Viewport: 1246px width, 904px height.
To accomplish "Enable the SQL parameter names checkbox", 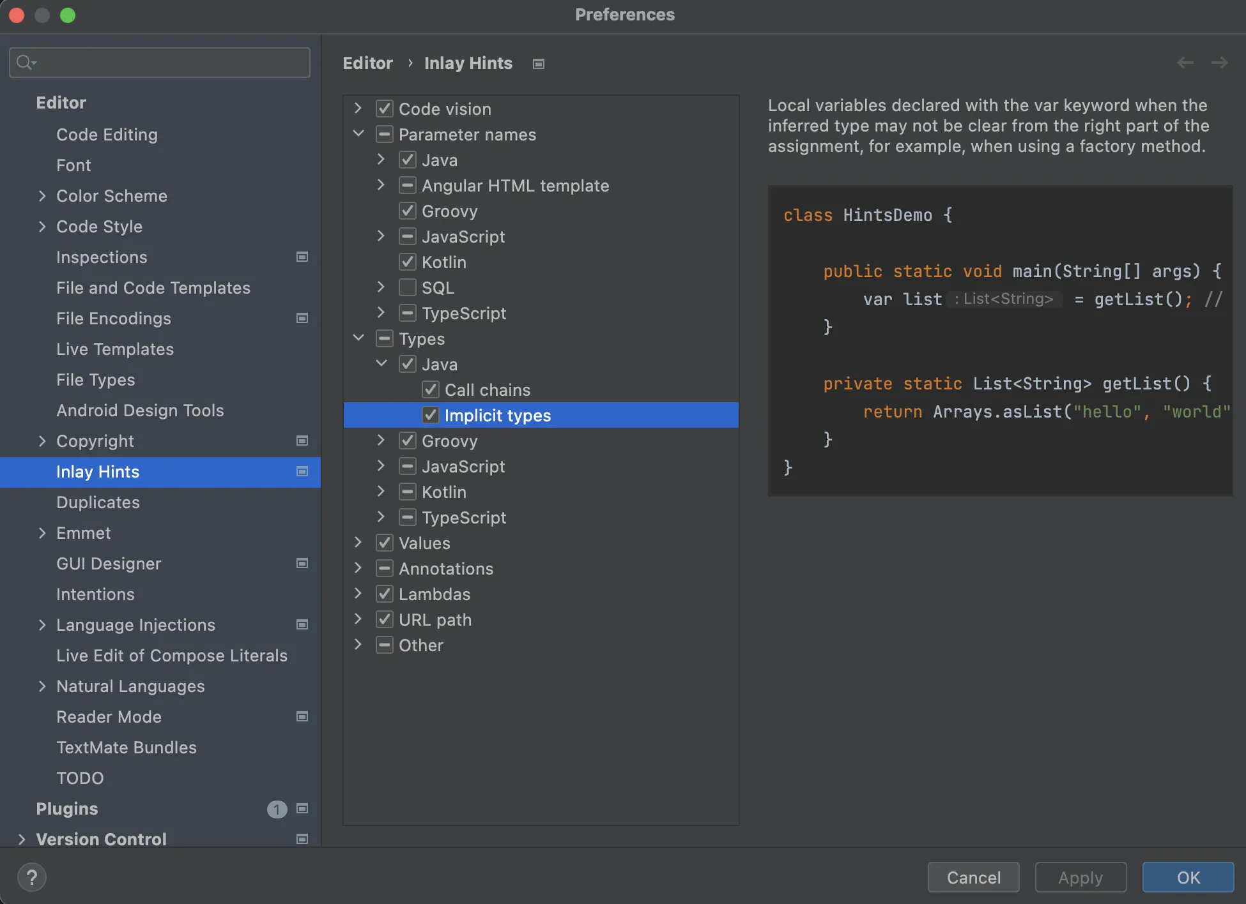I will [408, 288].
